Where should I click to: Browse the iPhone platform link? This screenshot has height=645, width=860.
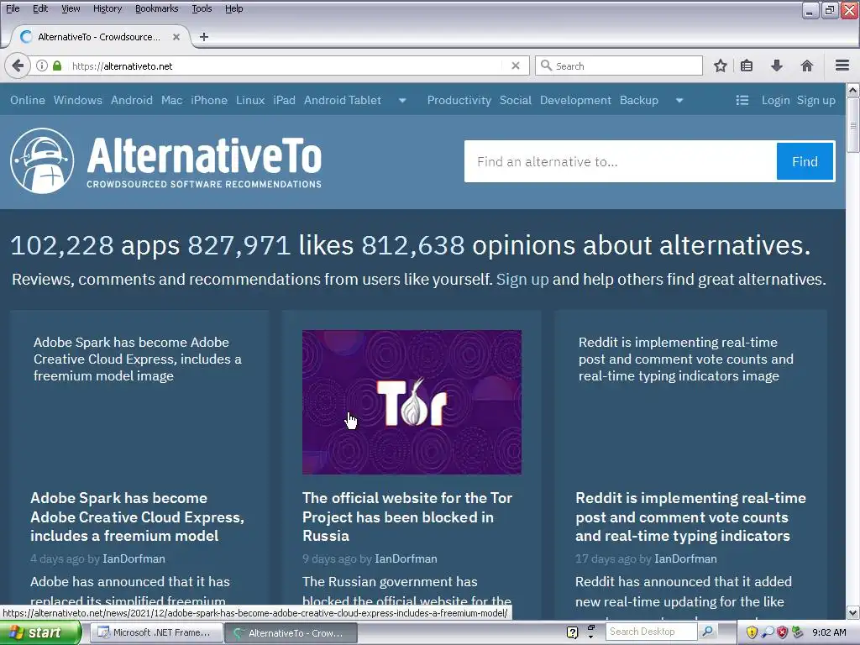[209, 101]
